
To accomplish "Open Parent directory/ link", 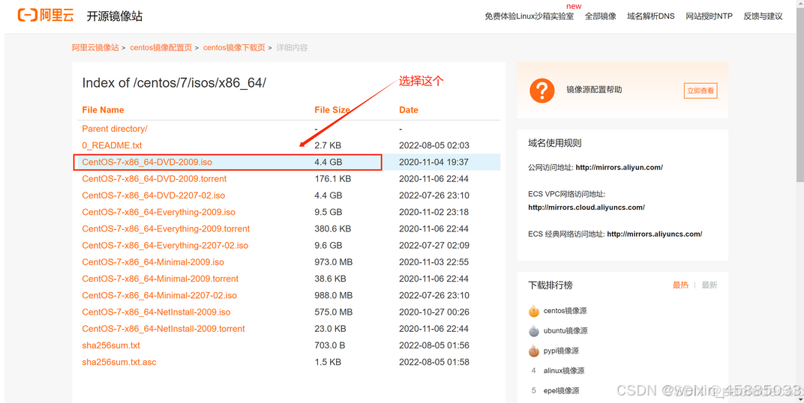I will click(115, 129).
